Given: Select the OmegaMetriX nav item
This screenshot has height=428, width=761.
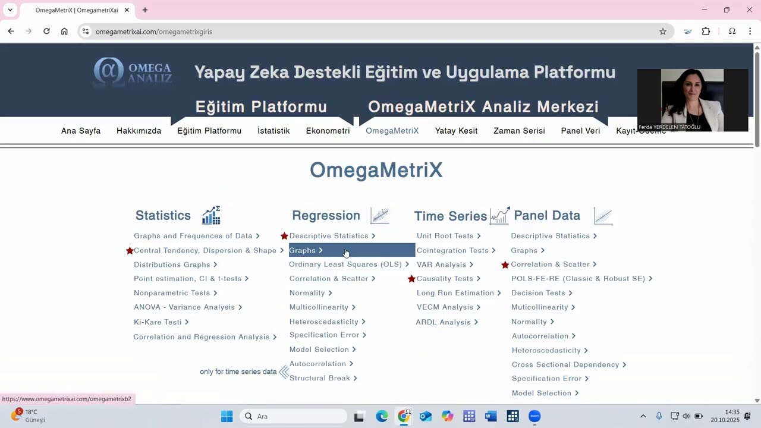Looking at the screenshot, I should pos(392,131).
